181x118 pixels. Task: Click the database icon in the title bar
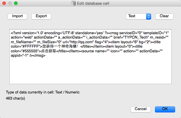tap(73, 3)
